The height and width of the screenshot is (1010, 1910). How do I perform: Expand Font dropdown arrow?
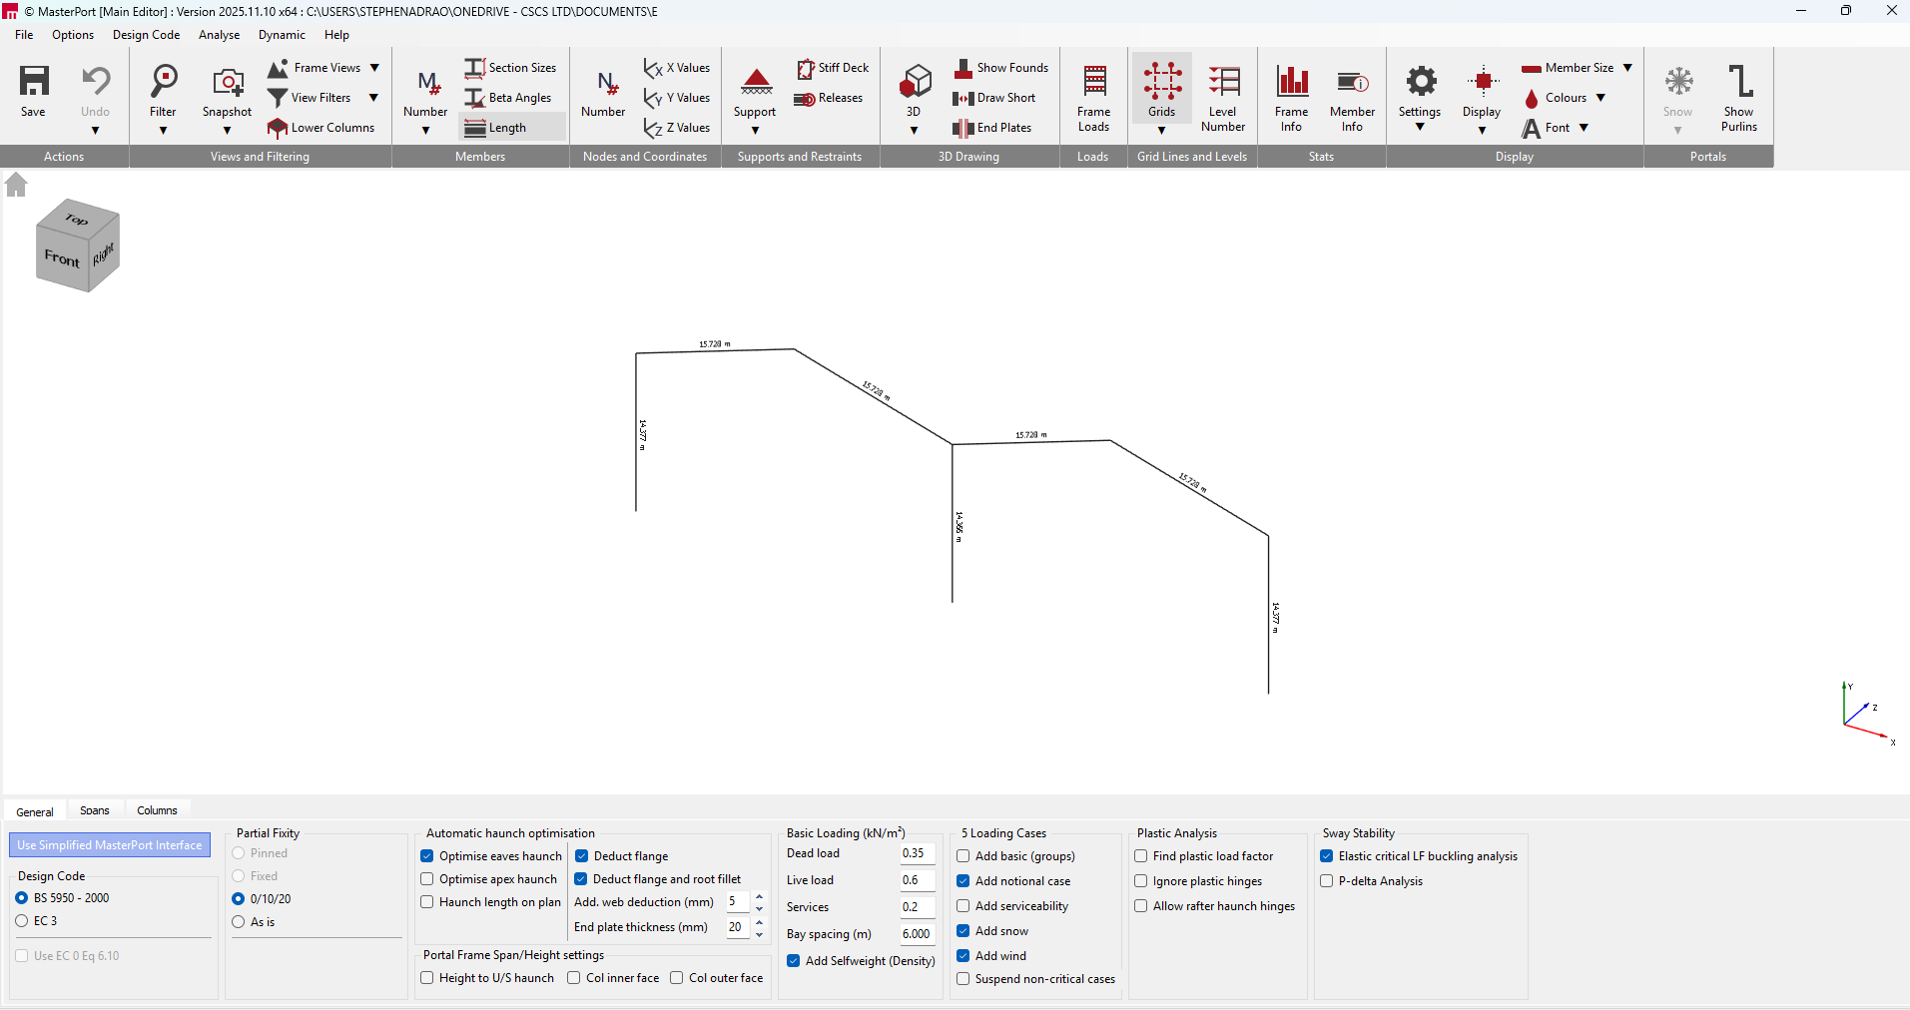click(x=1584, y=128)
